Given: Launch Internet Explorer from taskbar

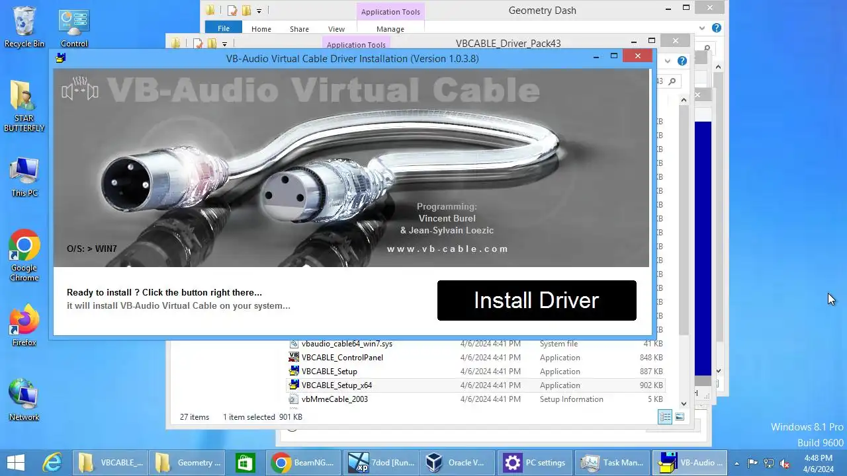Looking at the screenshot, I should tap(52, 463).
